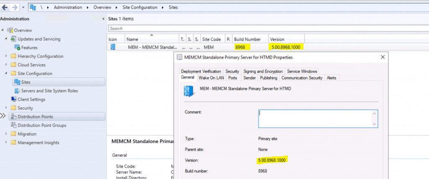This screenshot has width=429, height=179.
Task: Open the Service Windows tab
Action: [x=302, y=71]
